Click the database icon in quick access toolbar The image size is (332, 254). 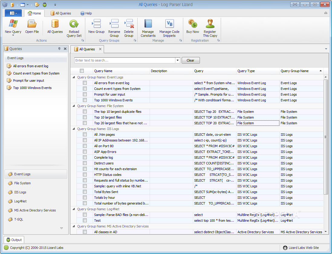[x=12, y=5]
